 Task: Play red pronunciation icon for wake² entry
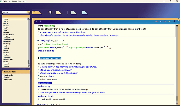pos(57,104)
